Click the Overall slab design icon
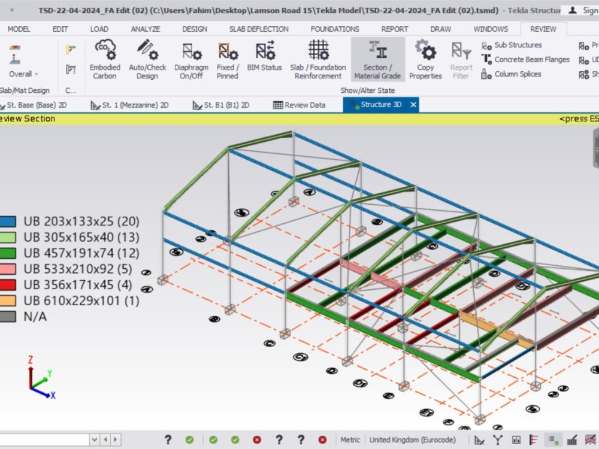 tap(15, 55)
